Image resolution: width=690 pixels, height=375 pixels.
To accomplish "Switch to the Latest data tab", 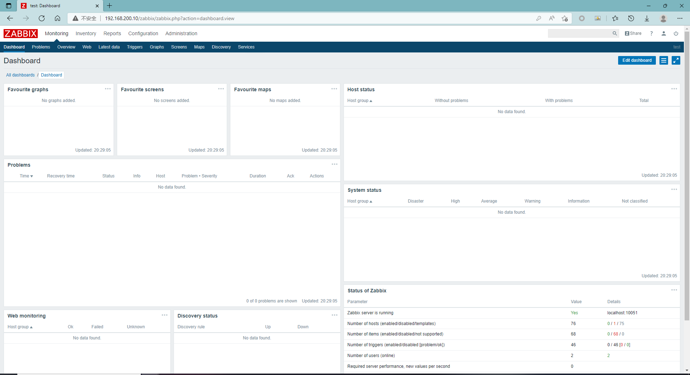I will 109,47.
